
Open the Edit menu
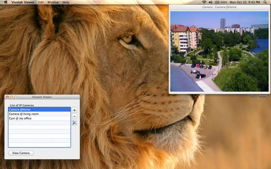41,2
